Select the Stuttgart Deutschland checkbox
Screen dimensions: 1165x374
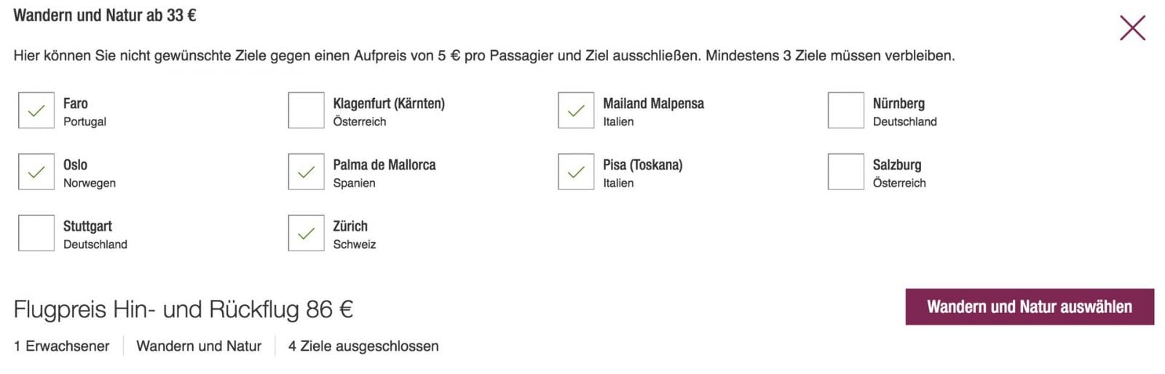click(x=36, y=233)
